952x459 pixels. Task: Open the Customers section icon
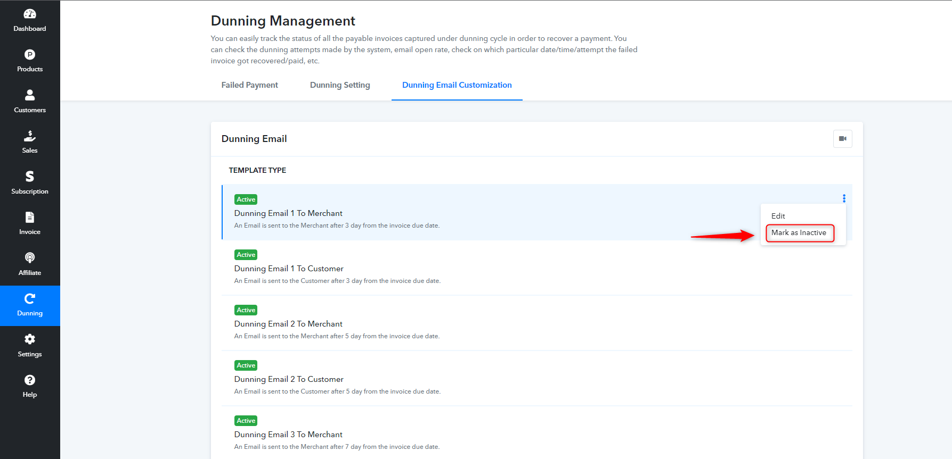coord(30,95)
